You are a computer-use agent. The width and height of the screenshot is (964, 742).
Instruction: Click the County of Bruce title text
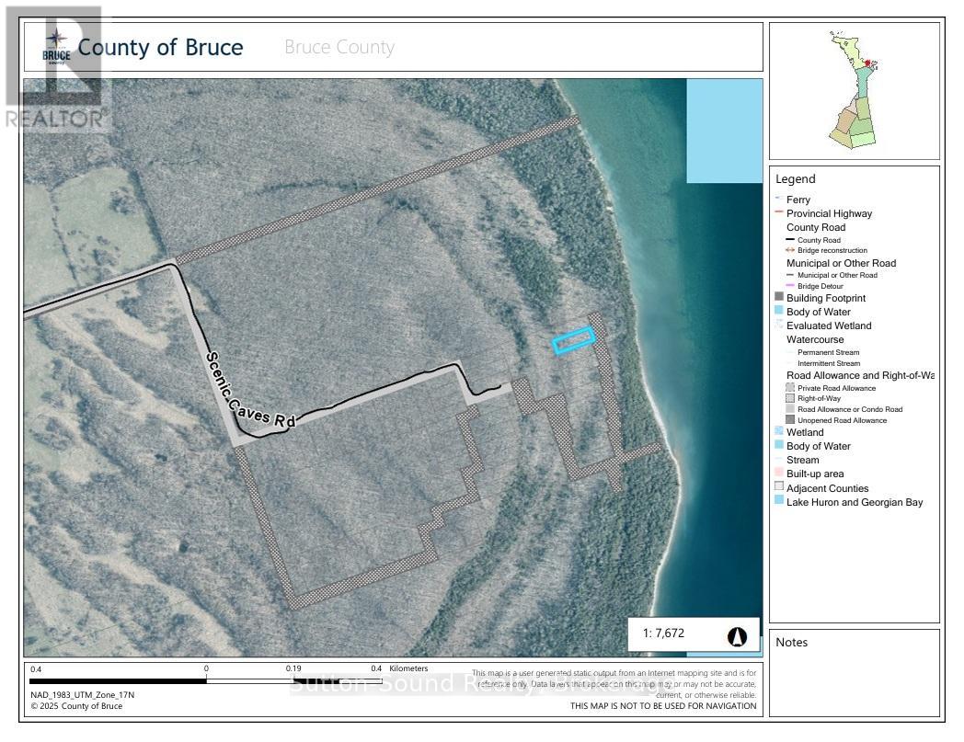(x=161, y=47)
